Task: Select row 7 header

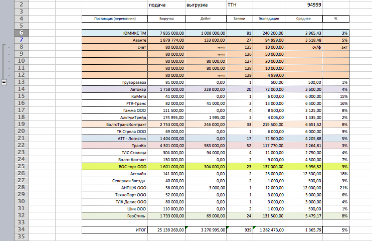Action: [x=22, y=40]
